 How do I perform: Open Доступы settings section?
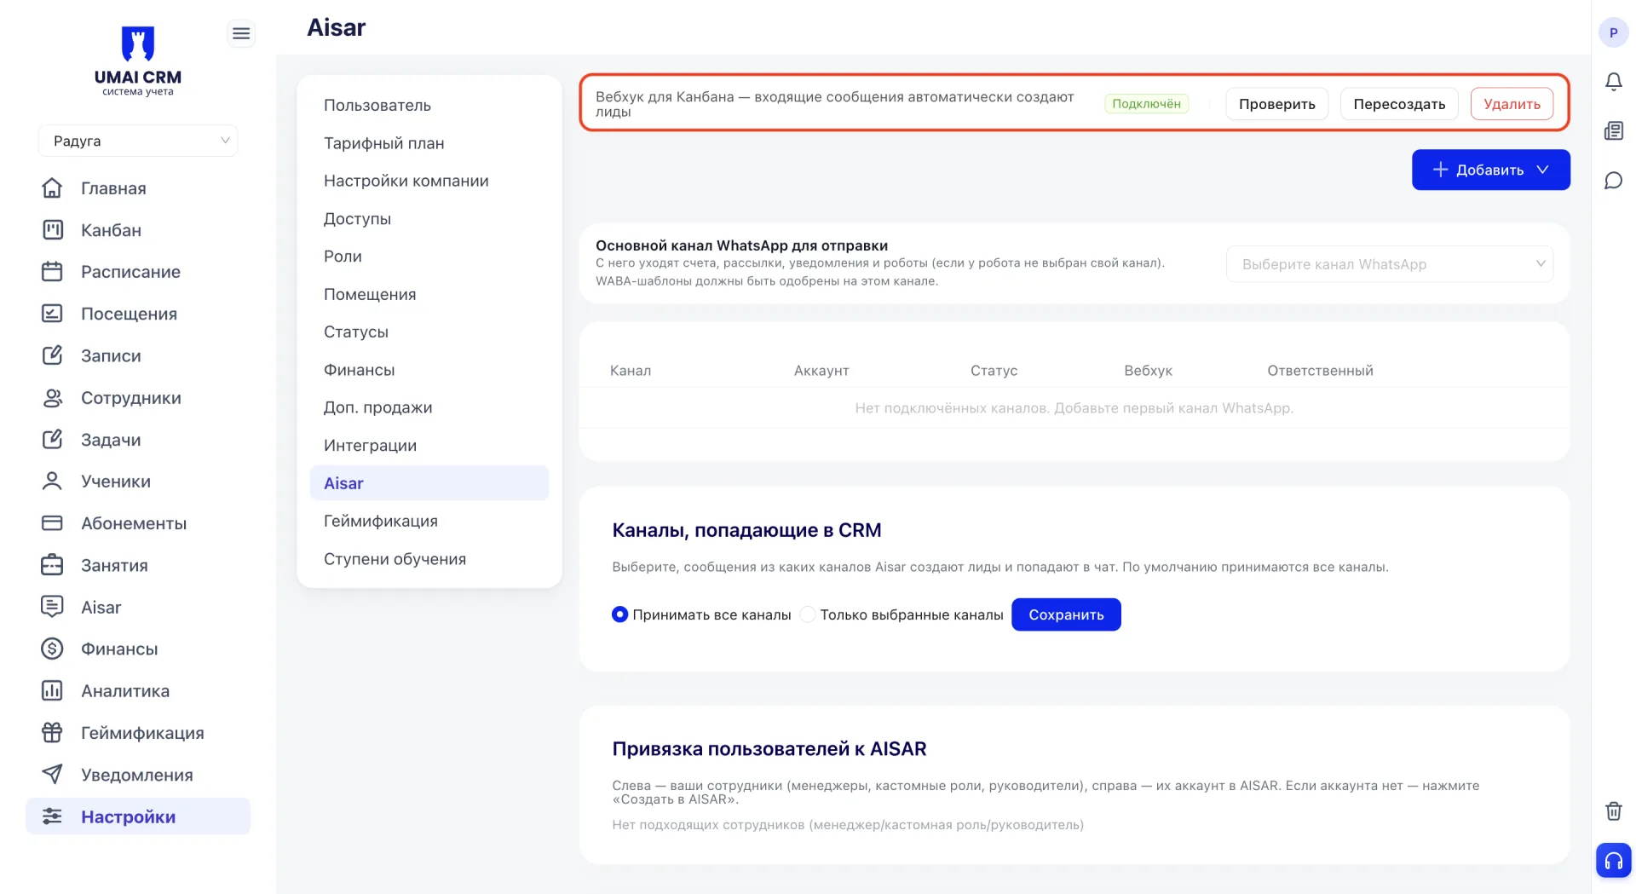tap(429, 218)
